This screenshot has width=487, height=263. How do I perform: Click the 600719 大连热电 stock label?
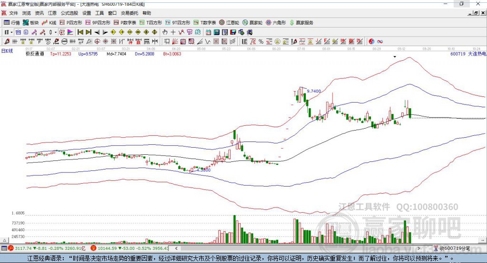point(468,54)
